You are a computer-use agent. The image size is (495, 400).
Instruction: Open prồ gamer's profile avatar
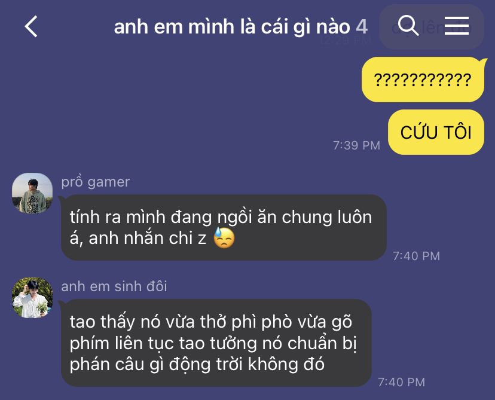[x=32, y=193]
